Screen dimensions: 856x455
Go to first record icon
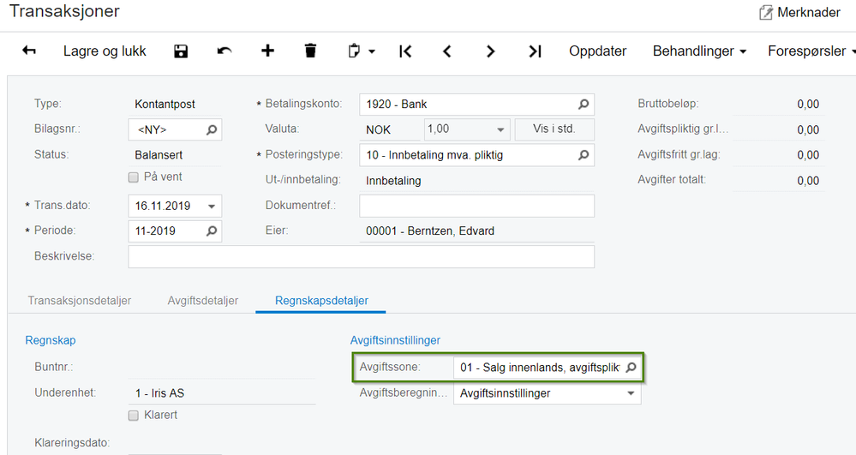pyautogui.click(x=405, y=51)
